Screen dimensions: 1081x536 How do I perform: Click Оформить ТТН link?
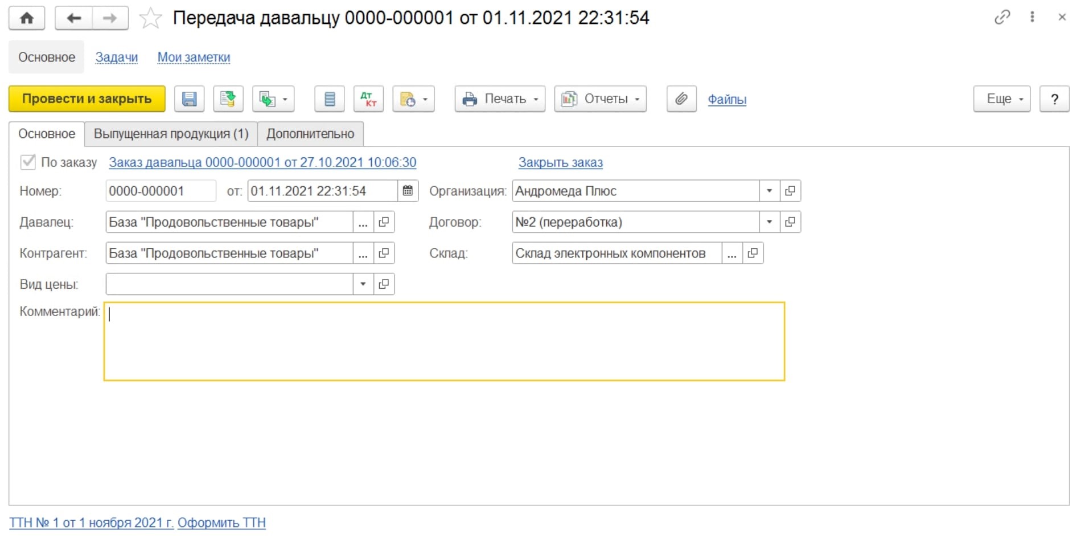click(x=221, y=522)
